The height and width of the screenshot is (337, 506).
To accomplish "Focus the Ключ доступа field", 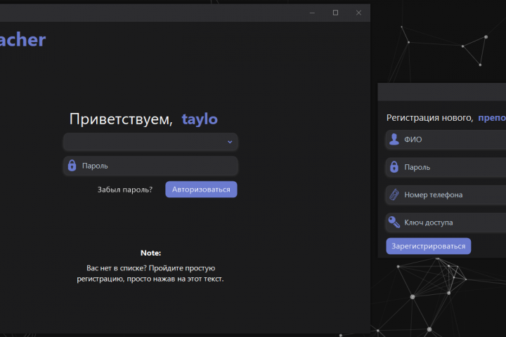I will tap(446, 223).
